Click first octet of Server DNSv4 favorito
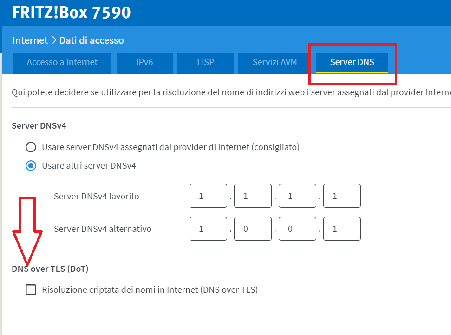 click(208, 196)
